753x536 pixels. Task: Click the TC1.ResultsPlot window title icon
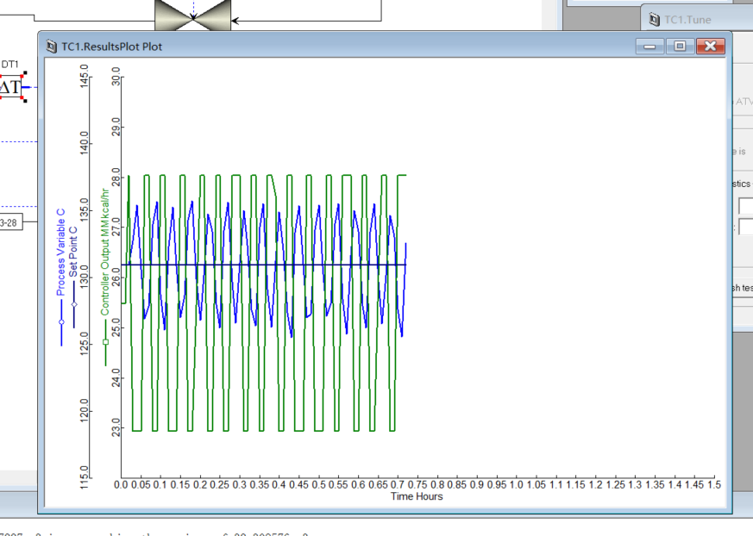(x=51, y=47)
